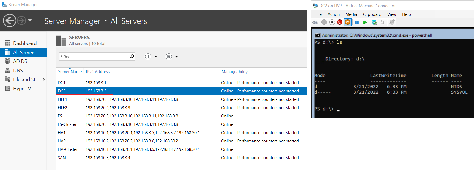The image size is (474, 170).
Task: Click the AD DS sidebar icon
Action: point(8,61)
